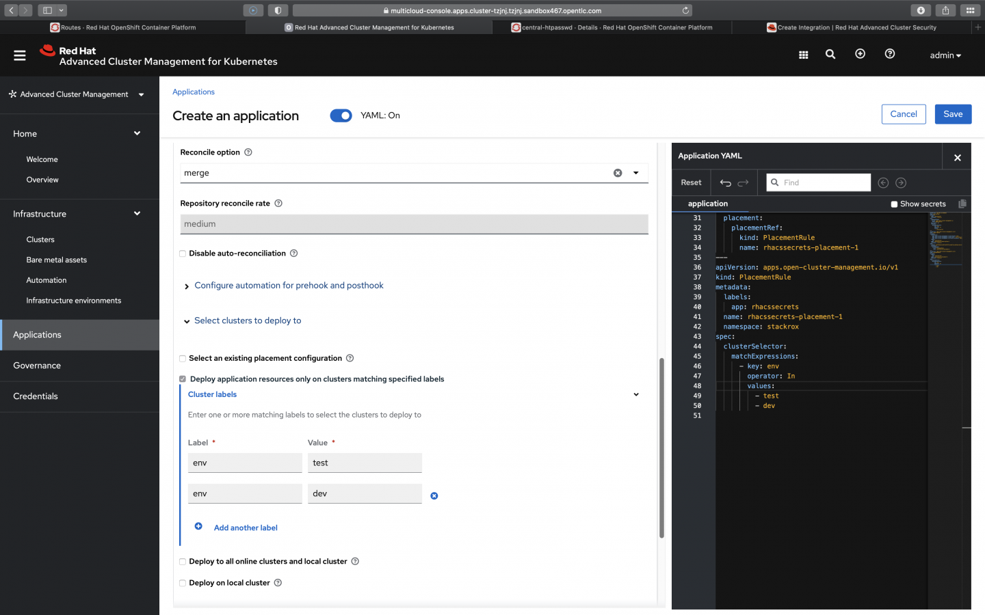Switch to the Routes OpenShift browser tab
The image size is (985, 615).
tap(123, 27)
